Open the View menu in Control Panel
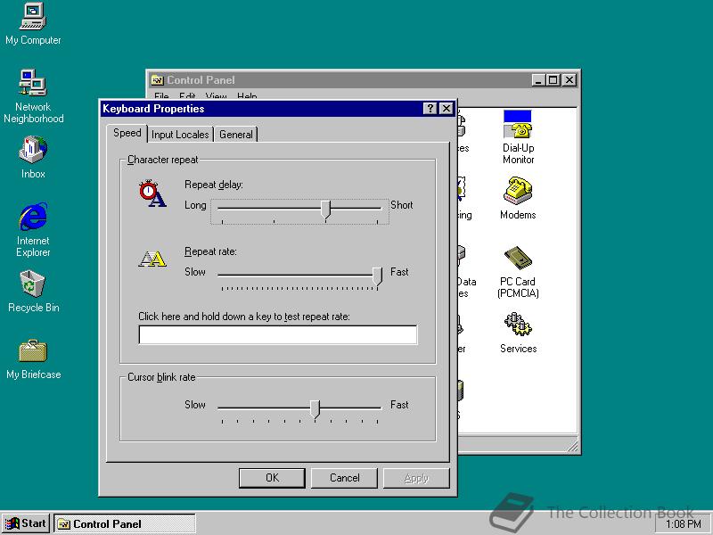The width and height of the screenshot is (713, 535). tap(216, 96)
